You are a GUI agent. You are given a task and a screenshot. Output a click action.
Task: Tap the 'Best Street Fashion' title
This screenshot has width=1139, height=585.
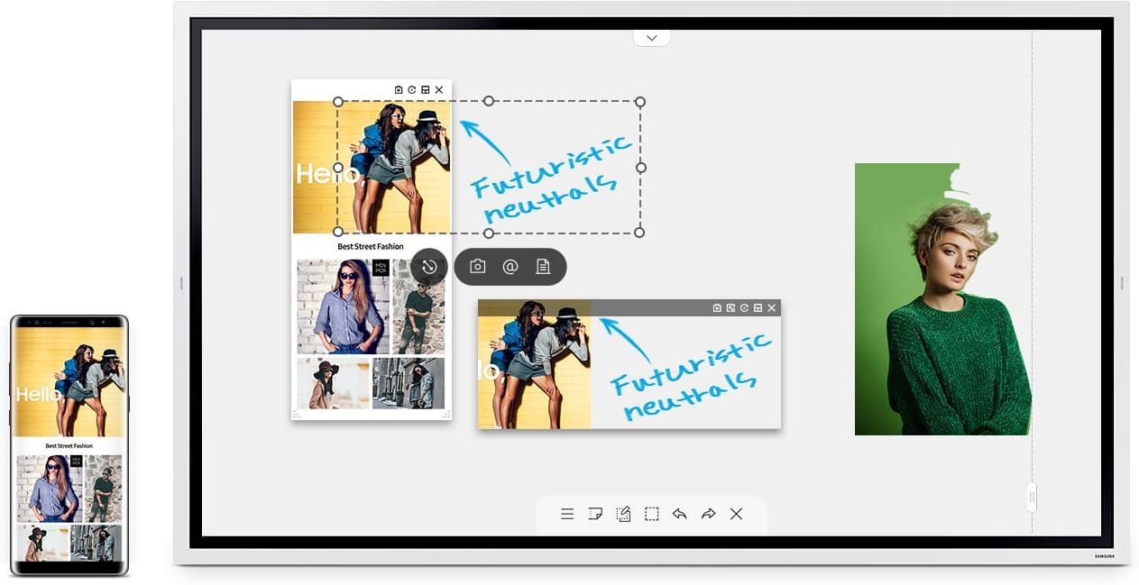pyautogui.click(x=371, y=246)
